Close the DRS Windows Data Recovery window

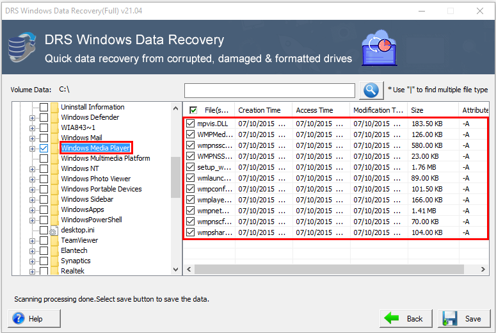[479, 11]
